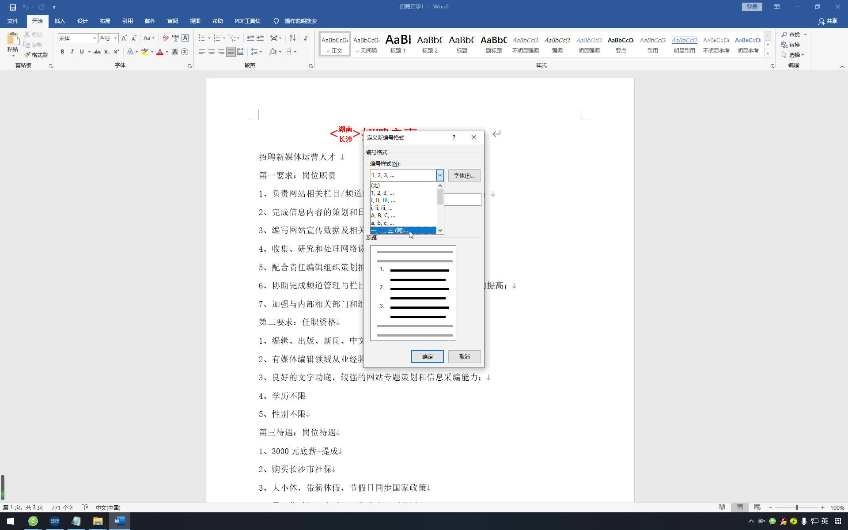Toggle Align Left in paragraph group

click(x=202, y=52)
